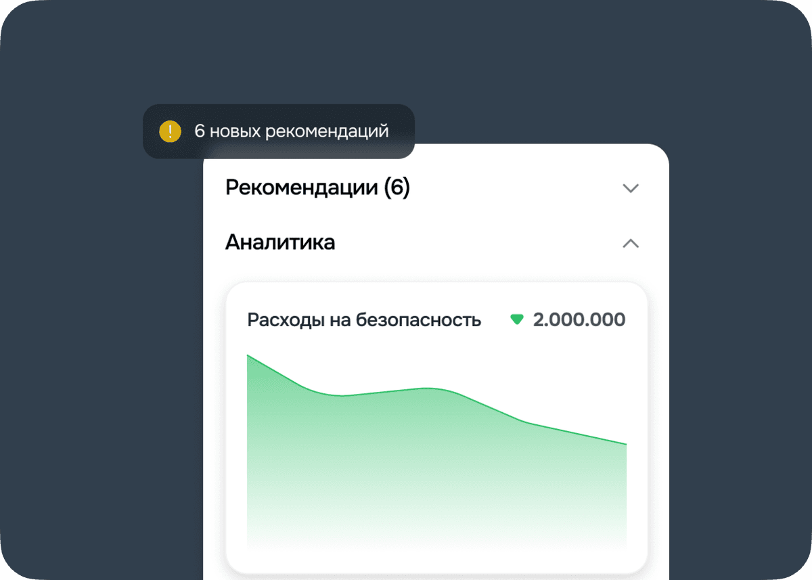Viewport: 812px width, 580px height.
Task: Click the lowest right end of the chart line
Action: 624,444
